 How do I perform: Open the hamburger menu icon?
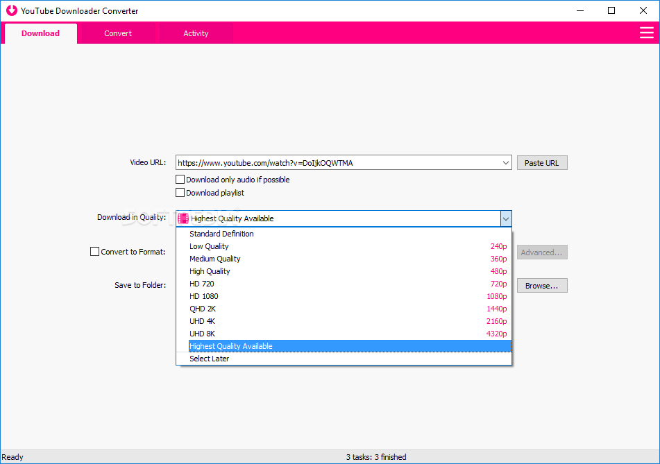[647, 33]
